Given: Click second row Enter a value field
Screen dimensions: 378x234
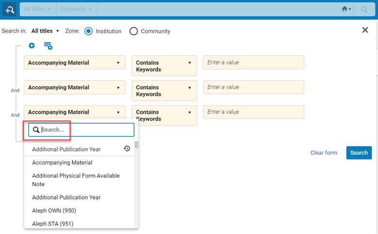Looking at the screenshot, I should pos(253,87).
